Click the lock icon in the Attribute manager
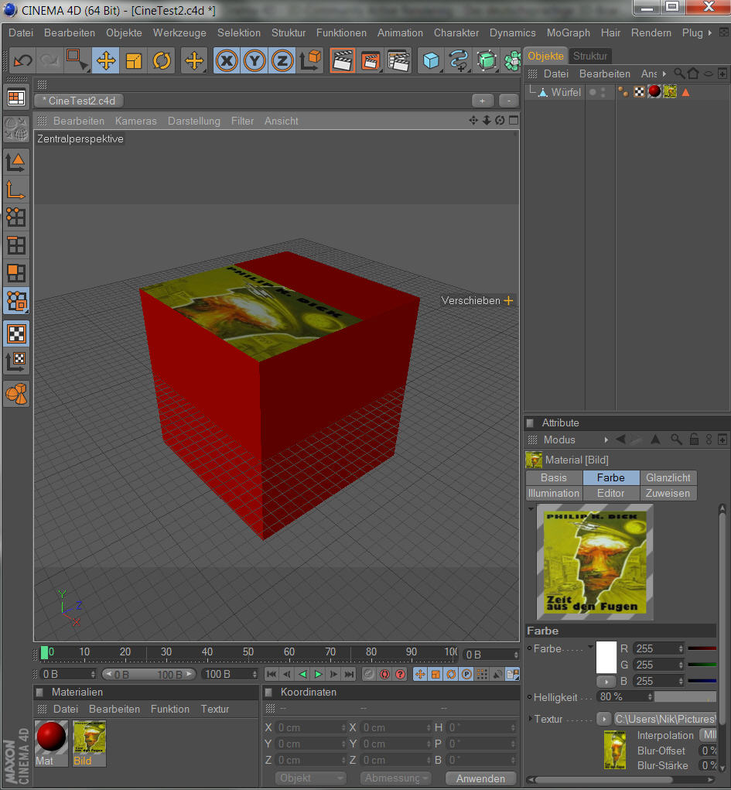Image resolution: width=731 pixels, height=790 pixels. (x=694, y=439)
